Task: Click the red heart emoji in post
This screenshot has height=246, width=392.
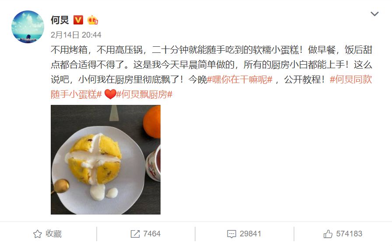Action: [110, 94]
